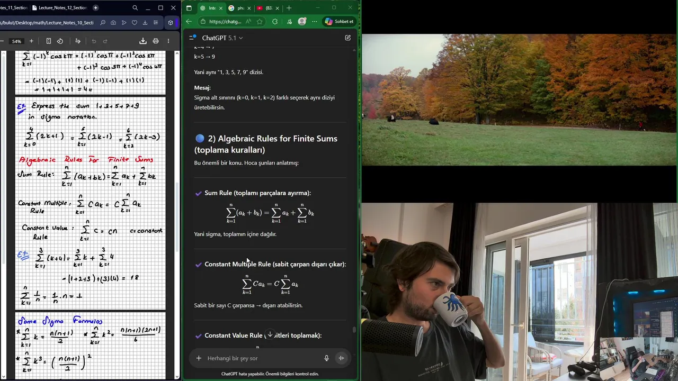
Task: Select the PDF draw annotation tool
Action: tap(78, 41)
